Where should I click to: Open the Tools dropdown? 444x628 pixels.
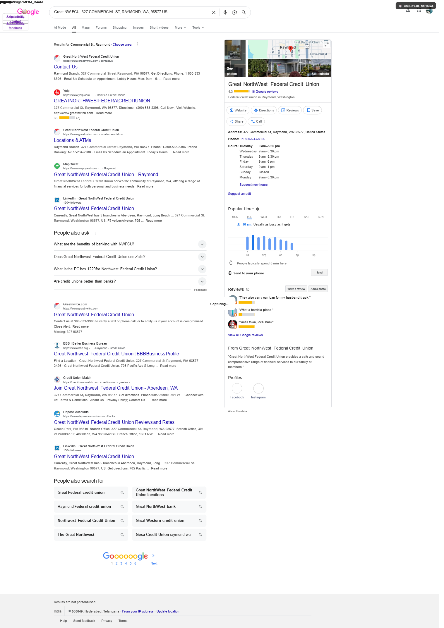tap(198, 28)
